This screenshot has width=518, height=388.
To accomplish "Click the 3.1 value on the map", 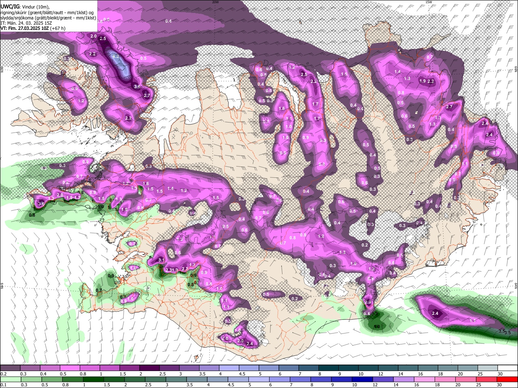I will click(161, 260).
